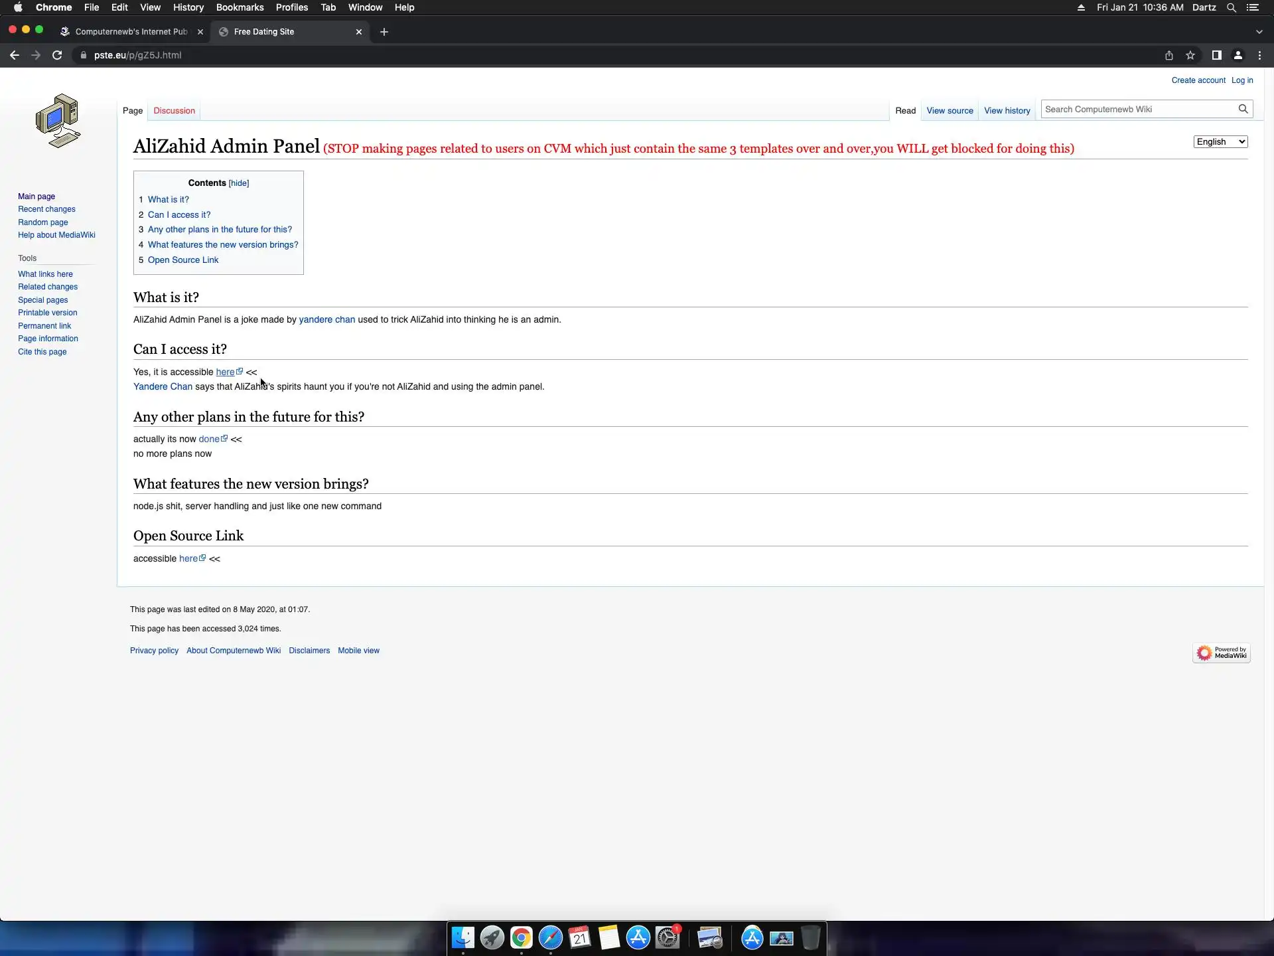Open Recent changes in sidebar
This screenshot has height=956, width=1274.
click(46, 209)
